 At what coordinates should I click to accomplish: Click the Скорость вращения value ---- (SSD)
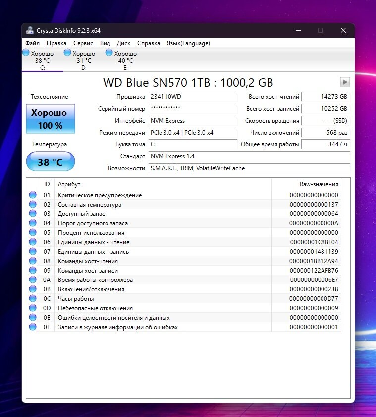point(326,121)
